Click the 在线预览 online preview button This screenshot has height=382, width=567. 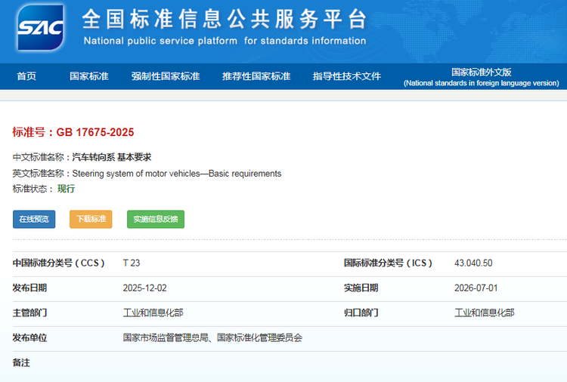click(34, 219)
